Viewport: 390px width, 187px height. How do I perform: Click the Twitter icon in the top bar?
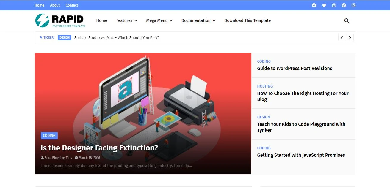(x=324, y=5)
